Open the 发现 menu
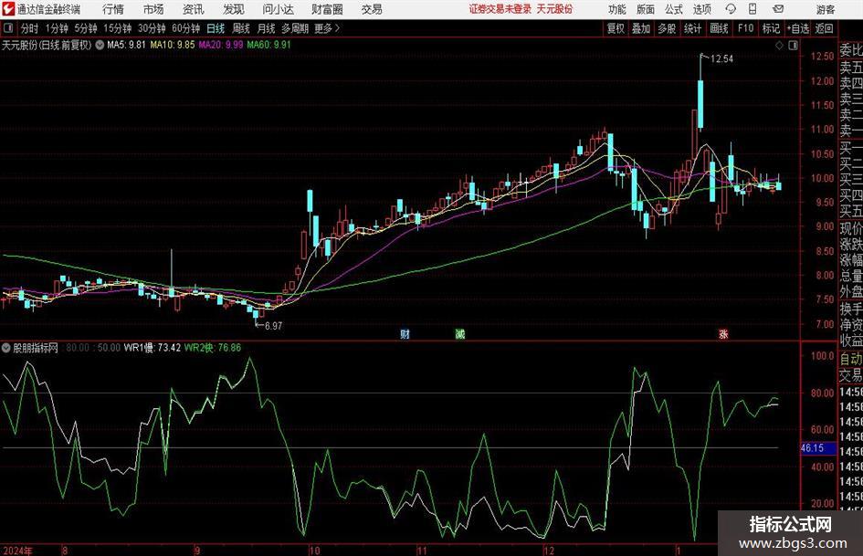Screen dimensions: 863x556 [x=234, y=9]
